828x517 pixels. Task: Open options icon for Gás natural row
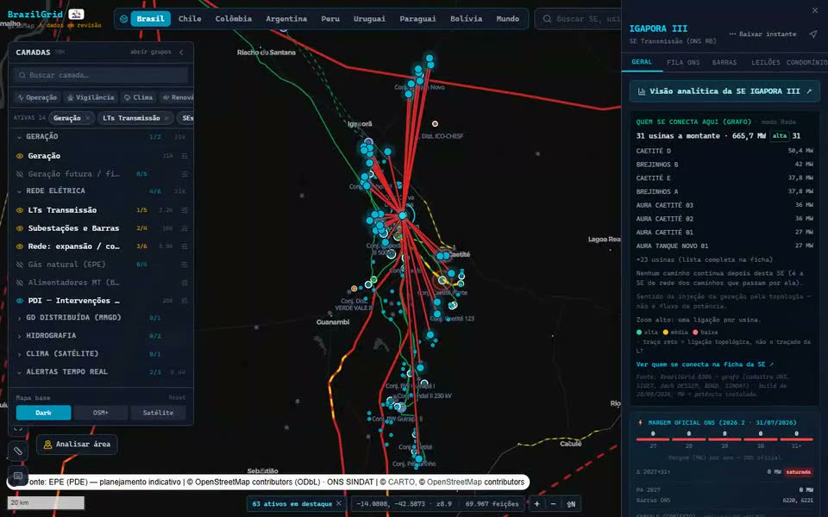(185, 265)
